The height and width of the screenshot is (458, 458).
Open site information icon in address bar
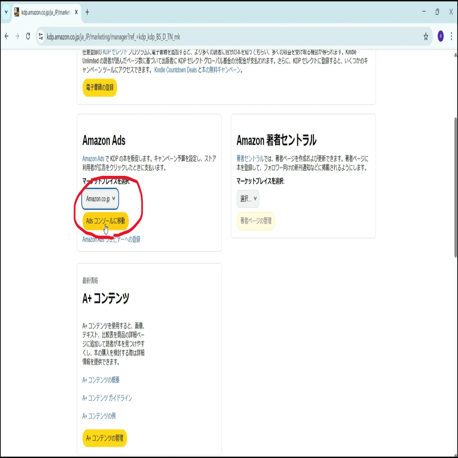pos(41,37)
